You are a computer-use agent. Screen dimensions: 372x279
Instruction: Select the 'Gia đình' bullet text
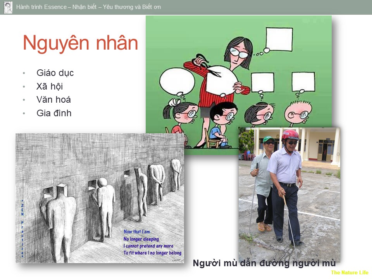point(54,114)
